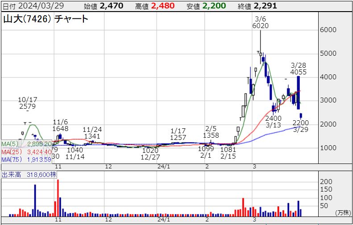Click the 3/6 peak label 6020

click(260, 26)
